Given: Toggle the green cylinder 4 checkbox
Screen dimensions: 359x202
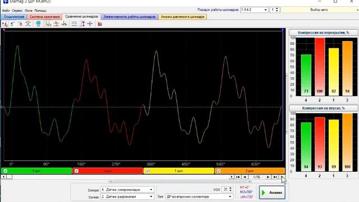Looking at the screenshot, I should [5, 171].
